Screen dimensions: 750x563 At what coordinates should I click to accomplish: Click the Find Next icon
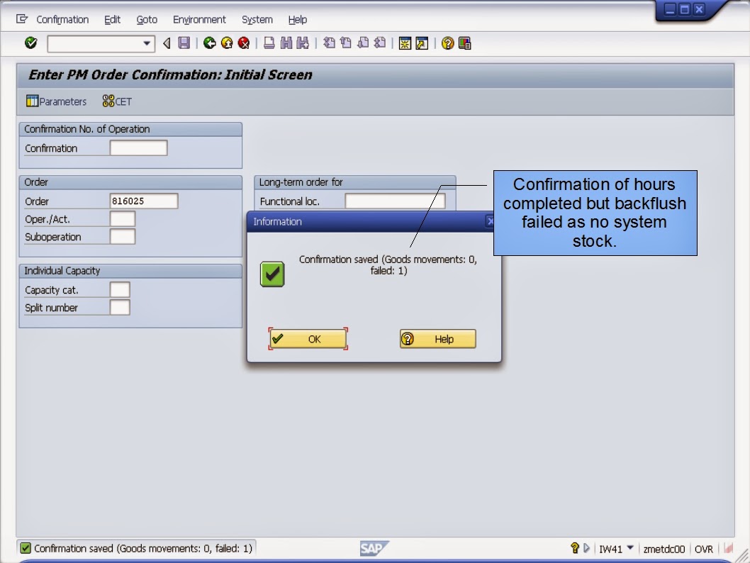[x=301, y=43]
